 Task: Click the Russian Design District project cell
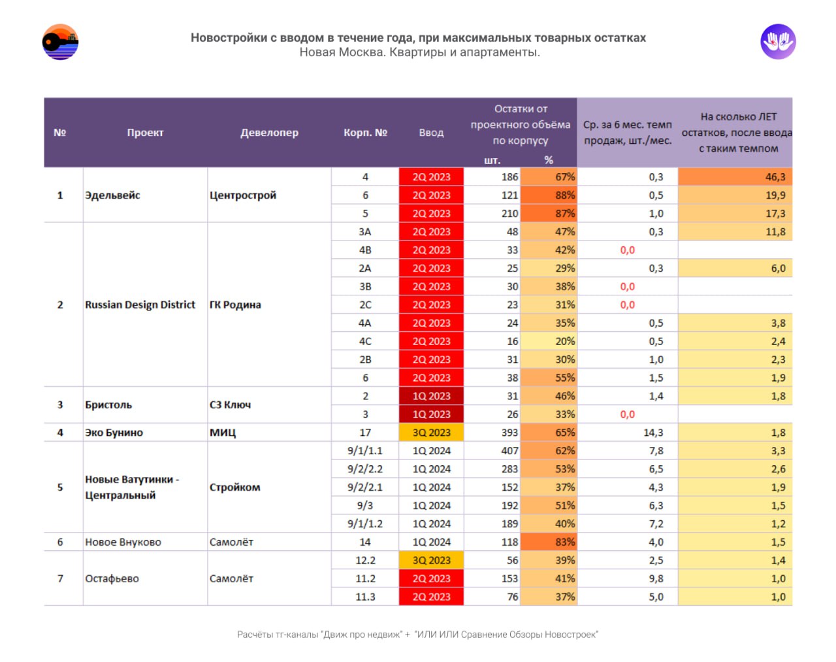(145, 305)
